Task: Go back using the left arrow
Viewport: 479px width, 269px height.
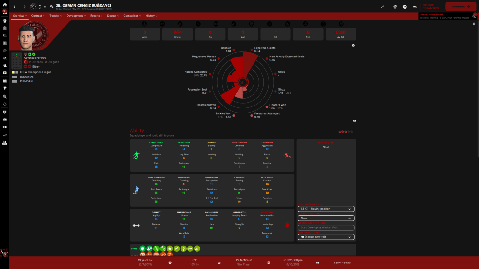Action: [15, 7]
